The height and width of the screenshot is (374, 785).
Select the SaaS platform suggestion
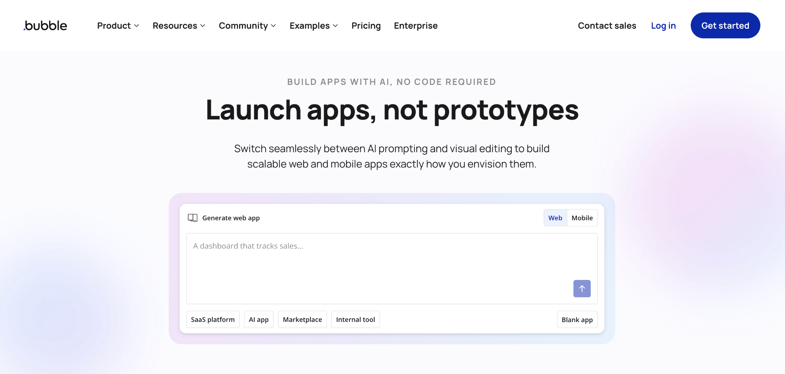213,319
